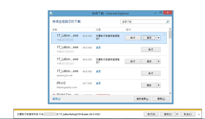This screenshot has width=205, height=119.
Task: Save the third 1T_Labor exe download
Action: pyautogui.click(x=149, y=61)
